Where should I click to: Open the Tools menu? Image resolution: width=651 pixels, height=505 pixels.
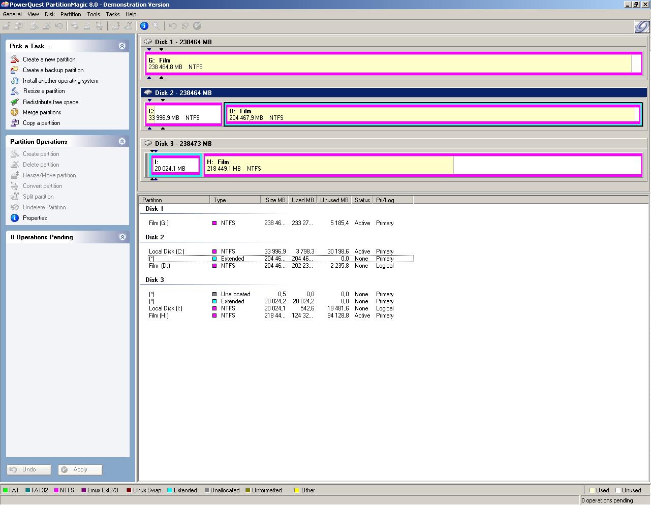pyautogui.click(x=94, y=14)
